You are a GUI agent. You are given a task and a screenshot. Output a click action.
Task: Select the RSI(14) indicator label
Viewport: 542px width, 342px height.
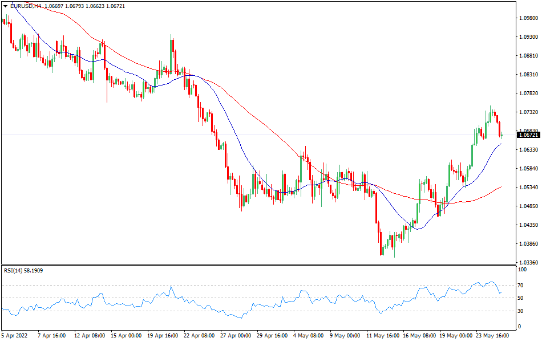tap(14, 271)
